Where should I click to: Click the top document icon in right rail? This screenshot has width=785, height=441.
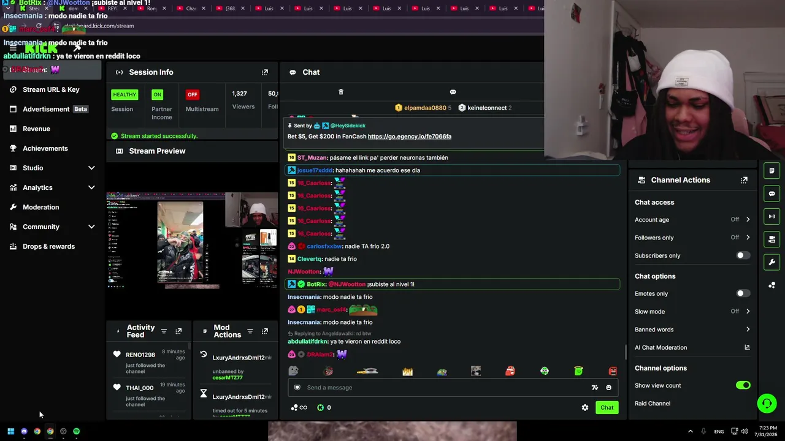pos(772,171)
